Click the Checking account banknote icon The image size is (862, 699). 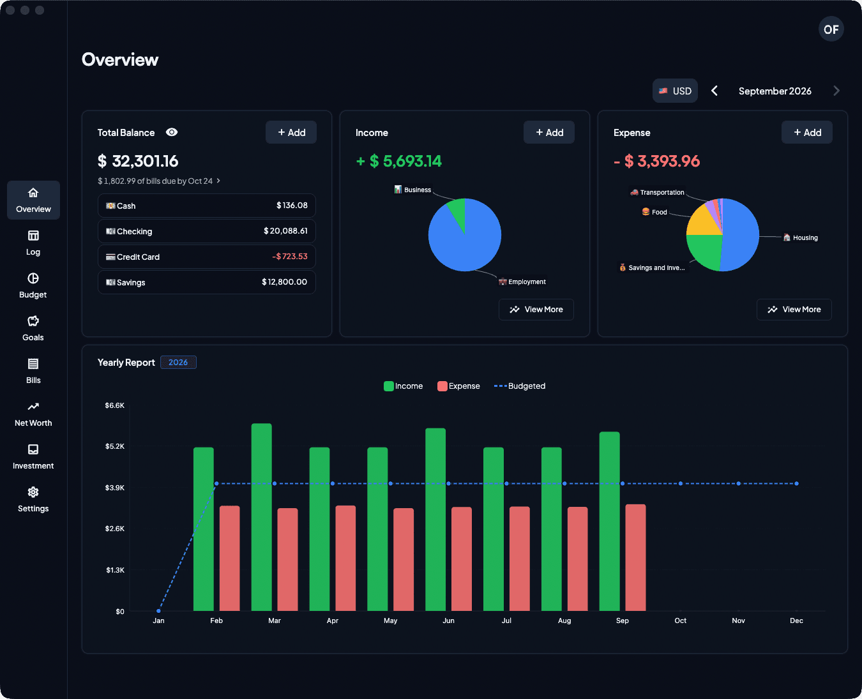pyautogui.click(x=110, y=231)
